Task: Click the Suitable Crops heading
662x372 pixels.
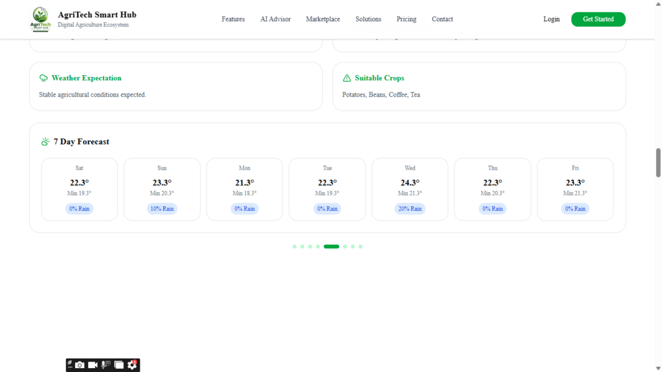Action: click(379, 78)
